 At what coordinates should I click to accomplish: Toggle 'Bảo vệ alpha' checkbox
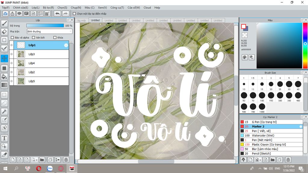pyautogui.click(x=12, y=38)
